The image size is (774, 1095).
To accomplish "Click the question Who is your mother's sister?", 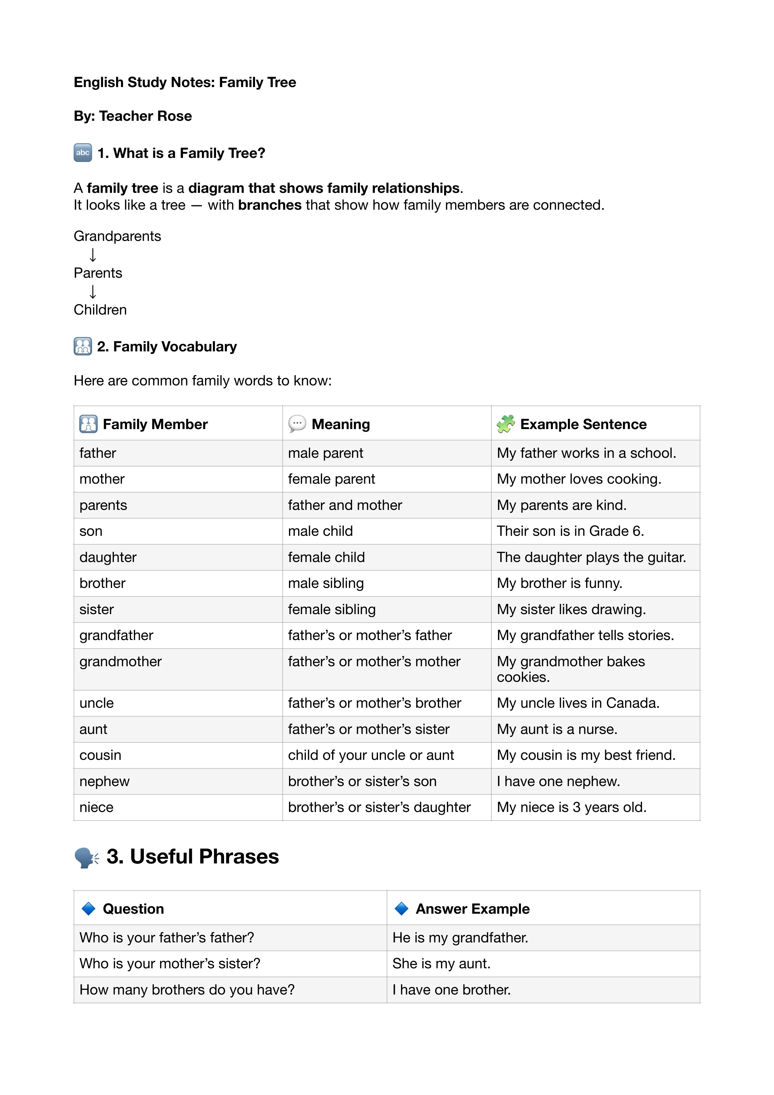I will pyautogui.click(x=170, y=963).
